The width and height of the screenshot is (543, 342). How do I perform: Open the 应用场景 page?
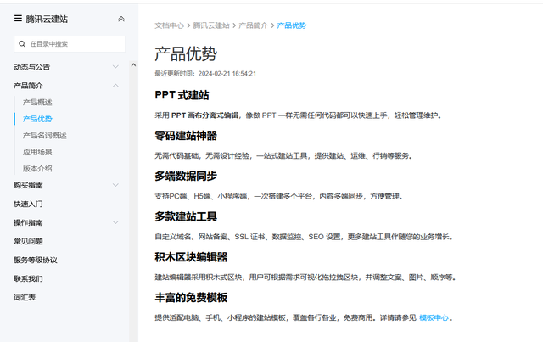tap(37, 152)
